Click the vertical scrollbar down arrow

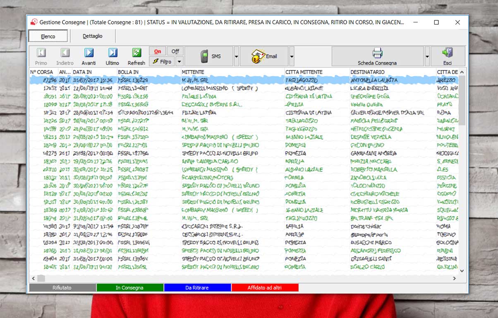tap(462, 271)
